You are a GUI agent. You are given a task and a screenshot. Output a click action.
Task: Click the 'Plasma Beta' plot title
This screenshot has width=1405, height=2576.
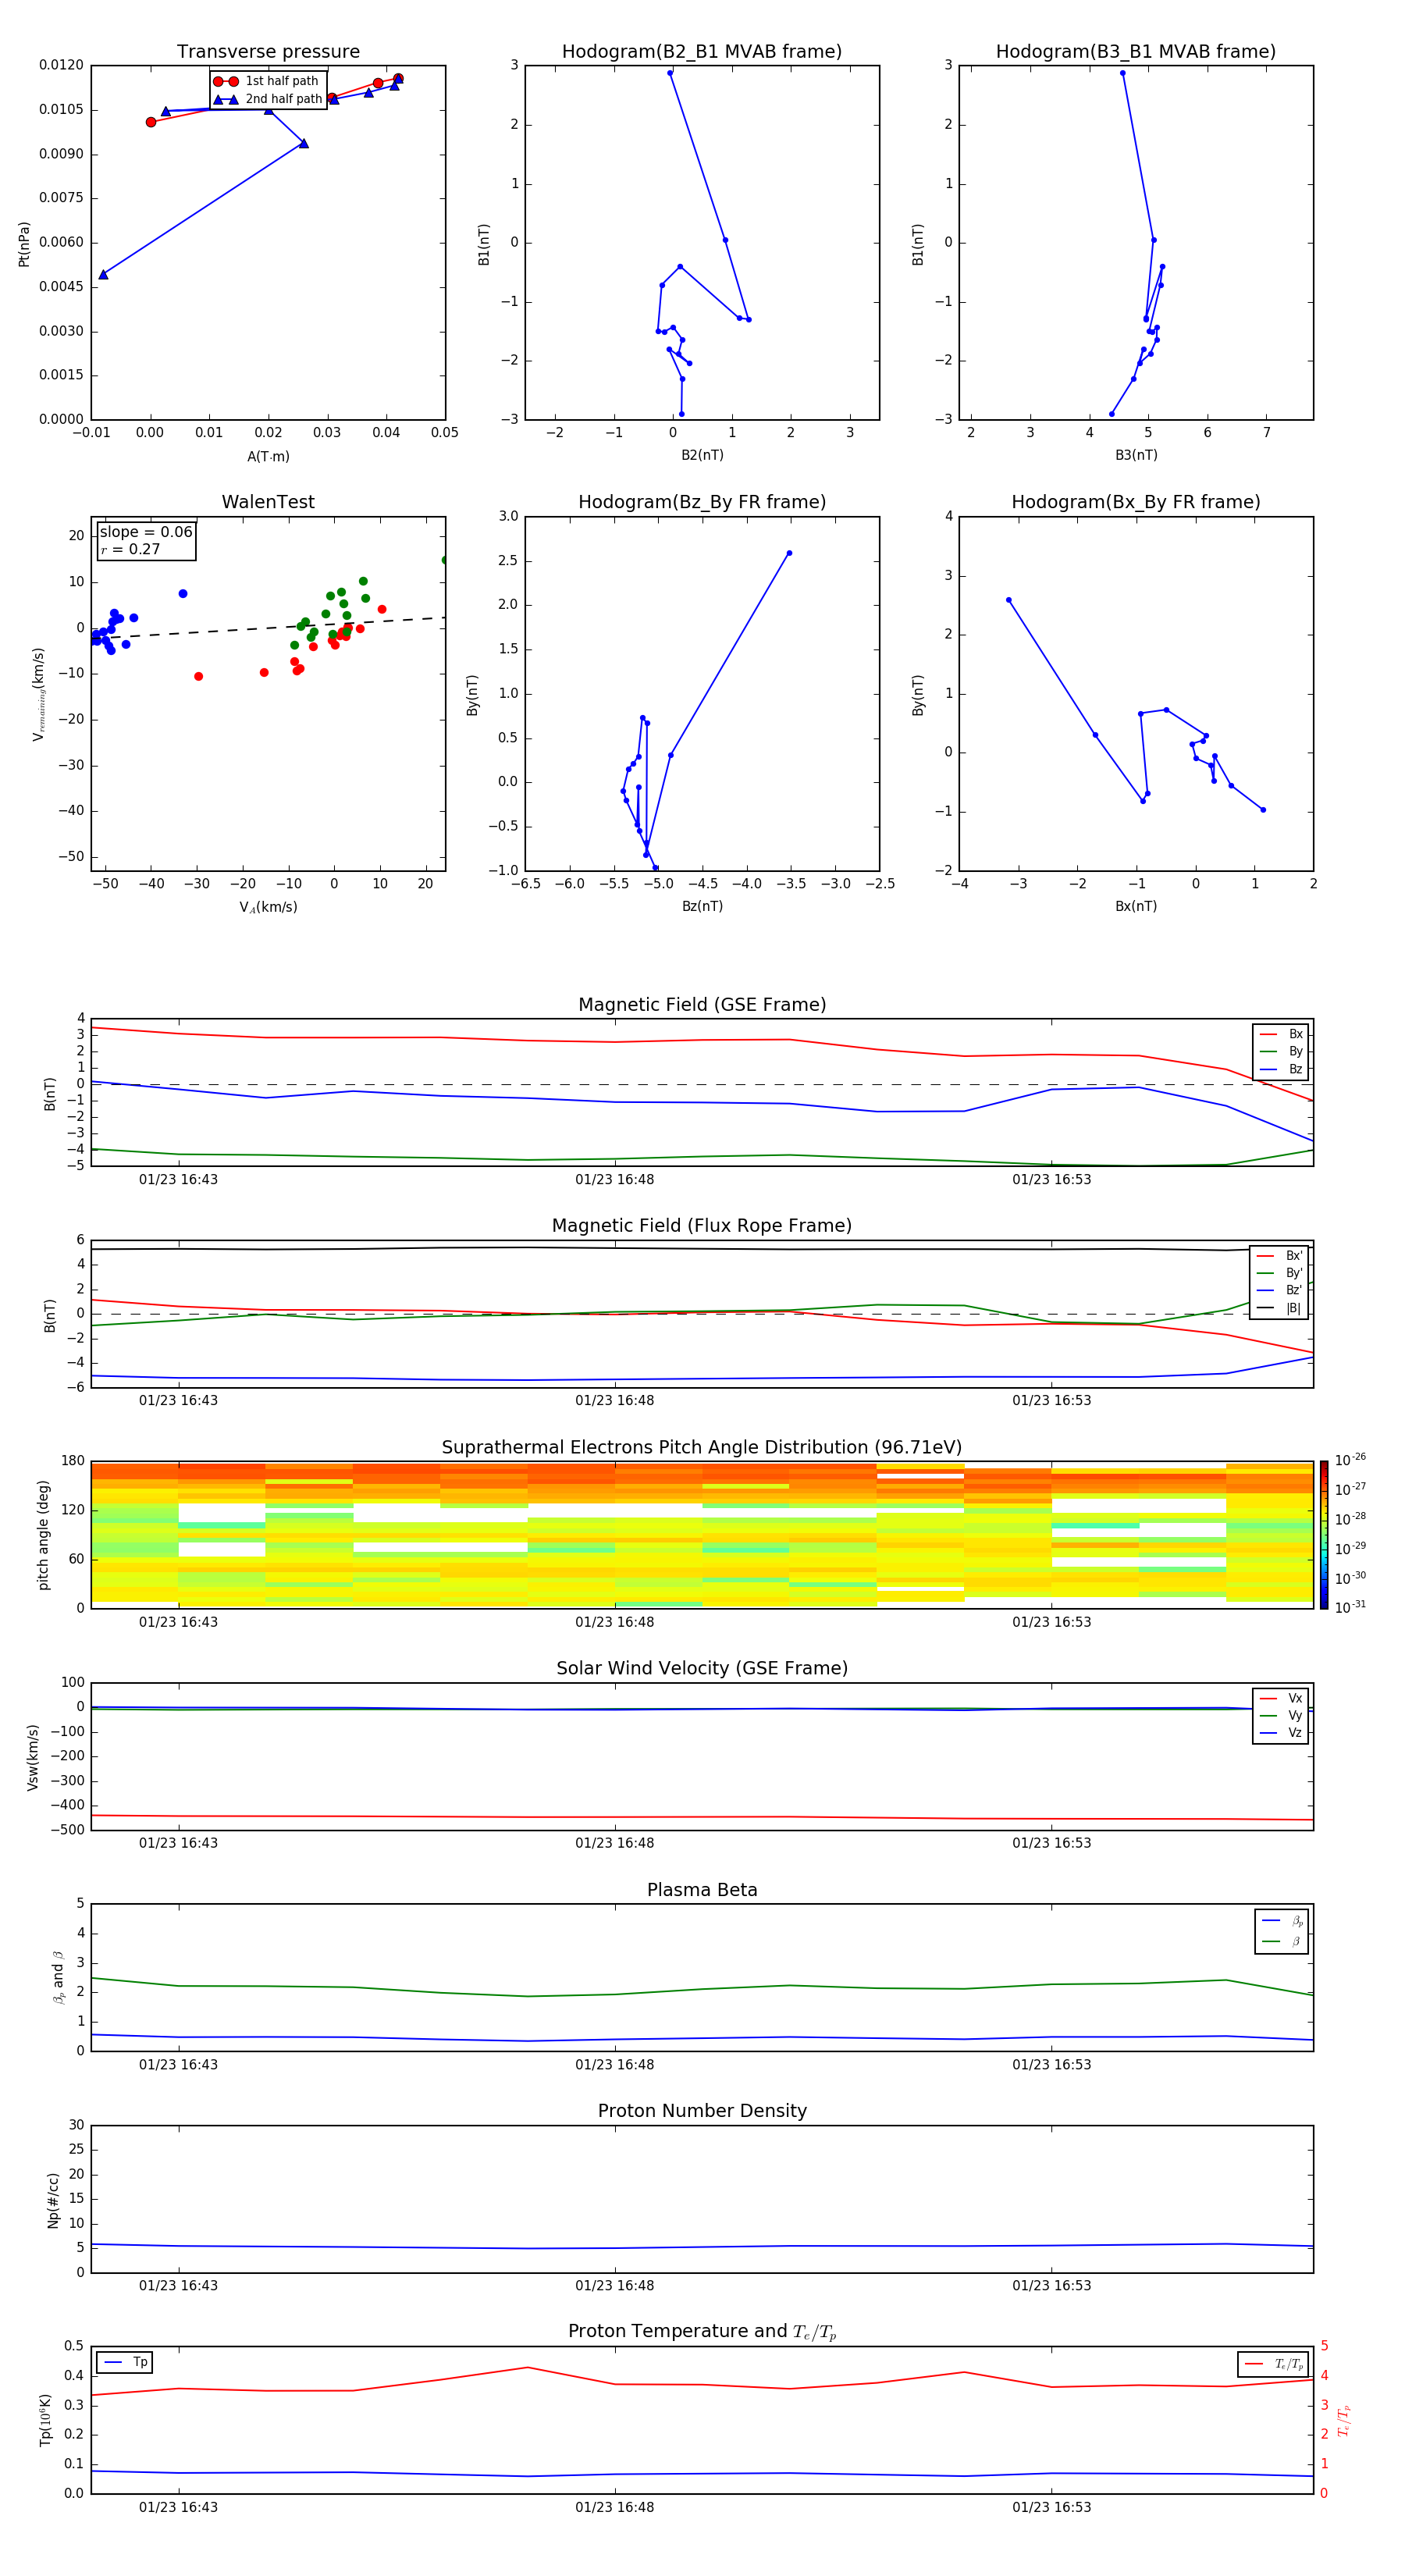pyautogui.click(x=702, y=1890)
